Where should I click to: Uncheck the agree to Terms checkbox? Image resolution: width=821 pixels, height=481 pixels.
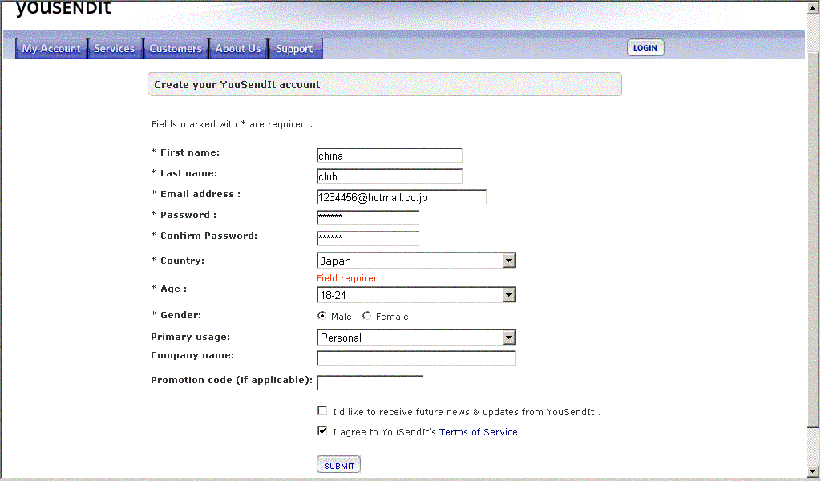(x=322, y=431)
